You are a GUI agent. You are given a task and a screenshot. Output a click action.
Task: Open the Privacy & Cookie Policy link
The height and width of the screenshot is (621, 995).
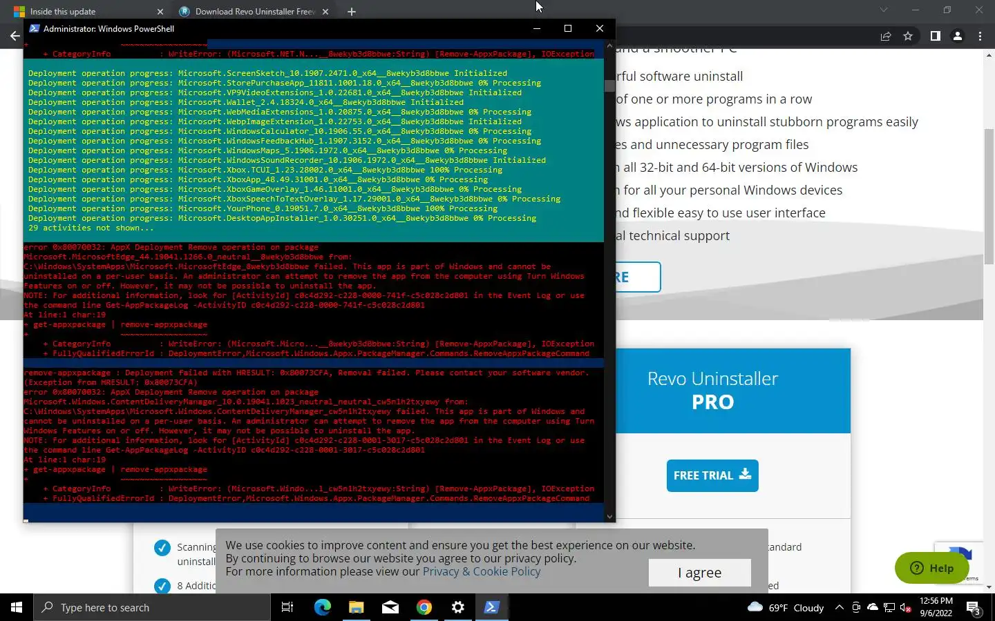[x=482, y=571]
